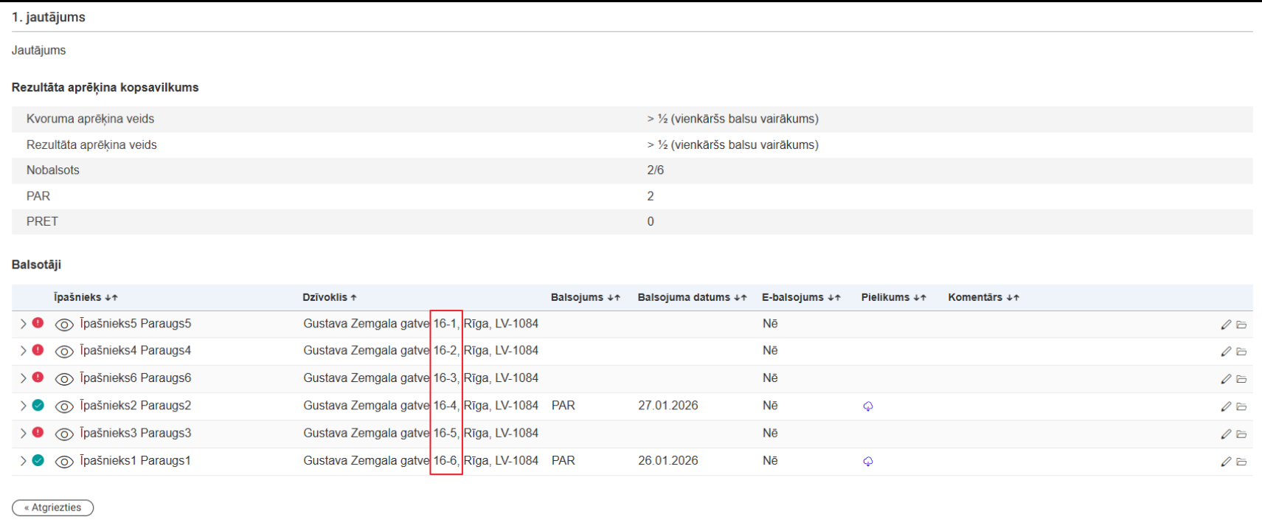Click the green checkmark status for Īpašnieks2 Paraugs2
Screen dimensions: 1262x531
pos(38,405)
